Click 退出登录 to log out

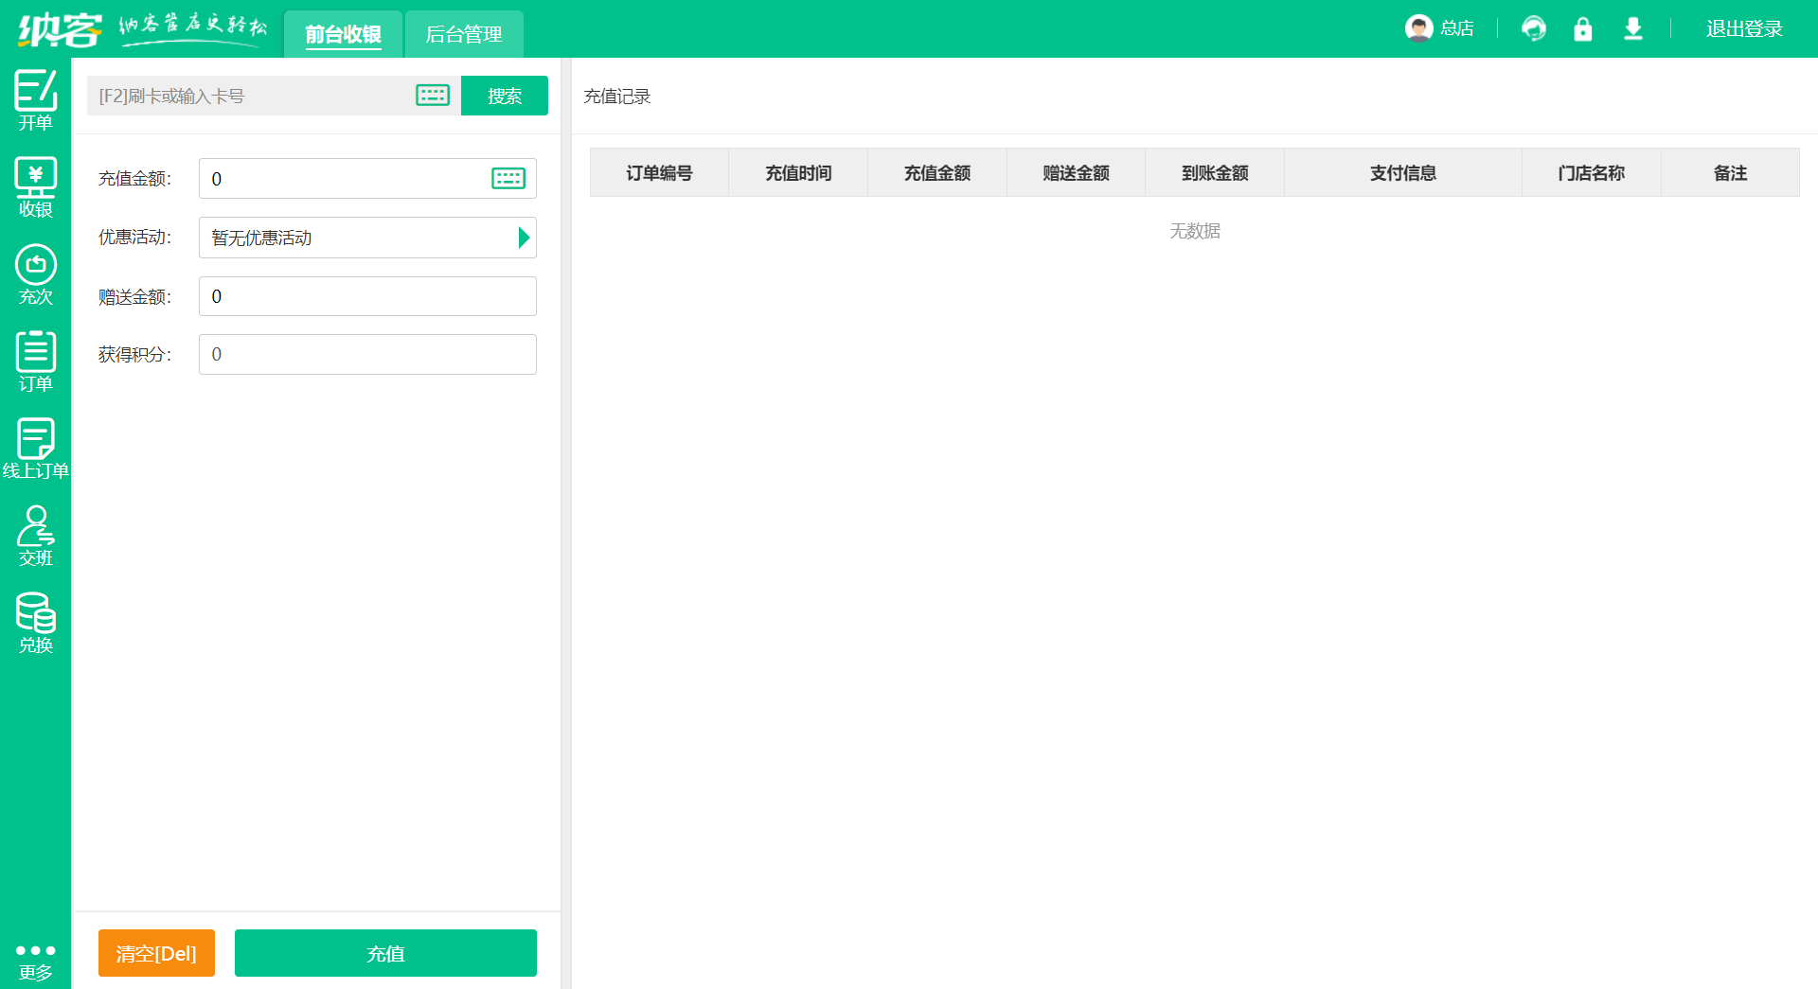tap(1743, 28)
